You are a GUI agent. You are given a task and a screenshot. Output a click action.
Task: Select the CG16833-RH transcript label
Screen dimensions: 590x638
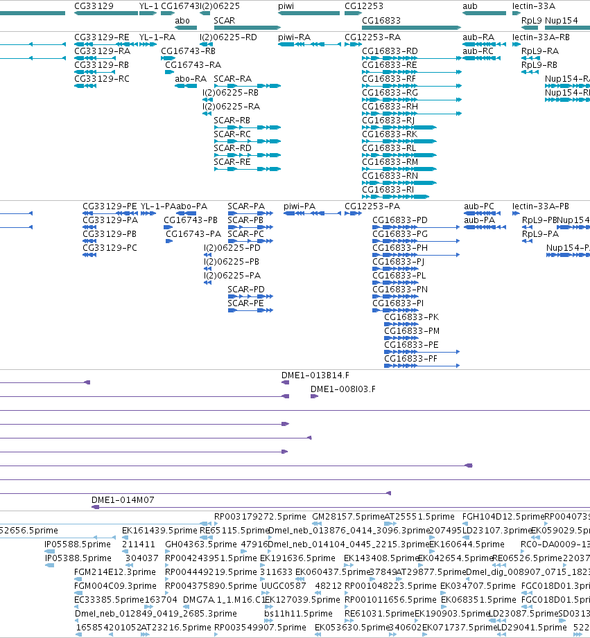[x=390, y=106]
